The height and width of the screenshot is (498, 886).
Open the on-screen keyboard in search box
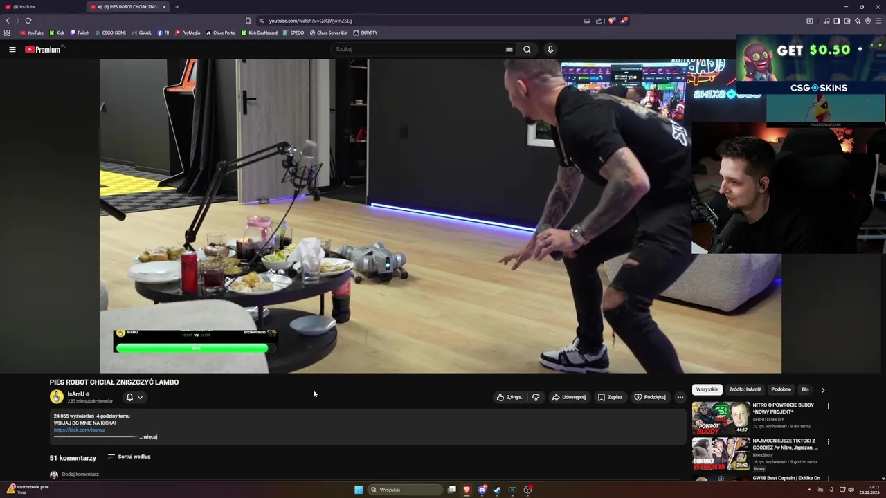[x=509, y=49]
